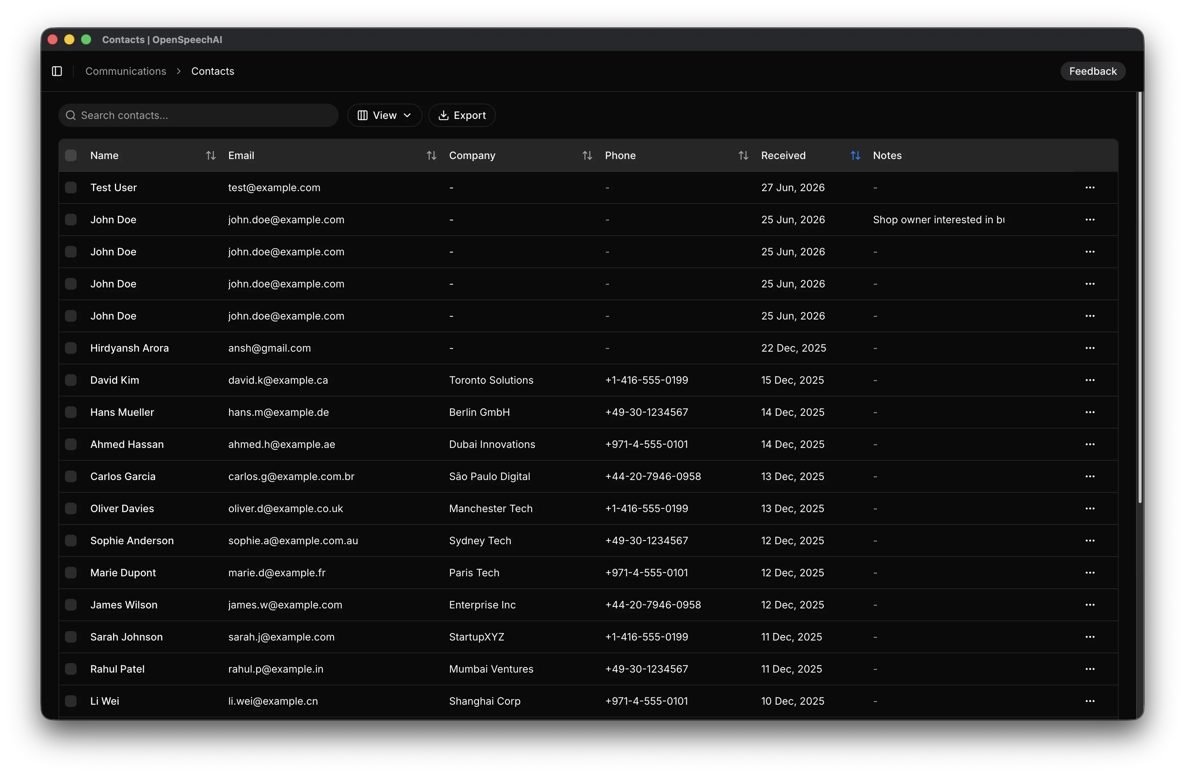Click company Sydney Tech
The width and height of the screenshot is (1185, 774).
[480, 541]
